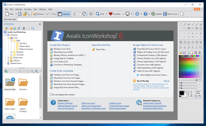The height and width of the screenshot is (126, 206).
Task: Open the dropdown arrow next to Find
Action: (106, 14)
